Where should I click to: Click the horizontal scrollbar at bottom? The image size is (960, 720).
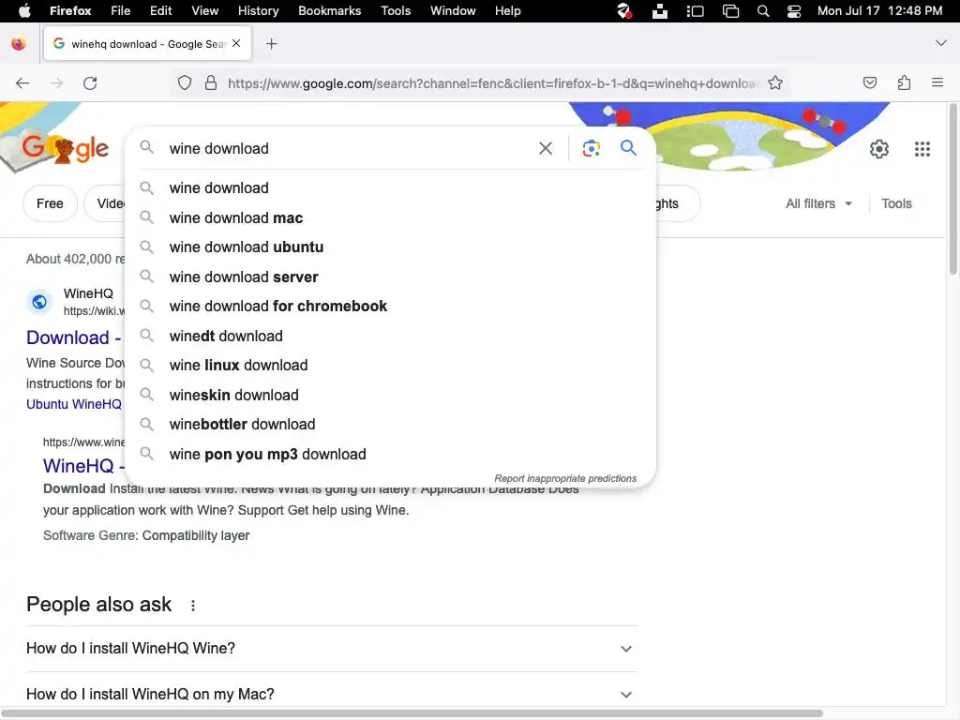(x=412, y=713)
